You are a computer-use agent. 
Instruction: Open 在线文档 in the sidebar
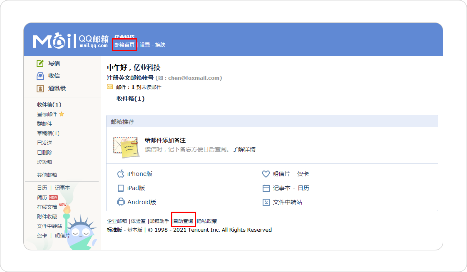[x=47, y=207]
